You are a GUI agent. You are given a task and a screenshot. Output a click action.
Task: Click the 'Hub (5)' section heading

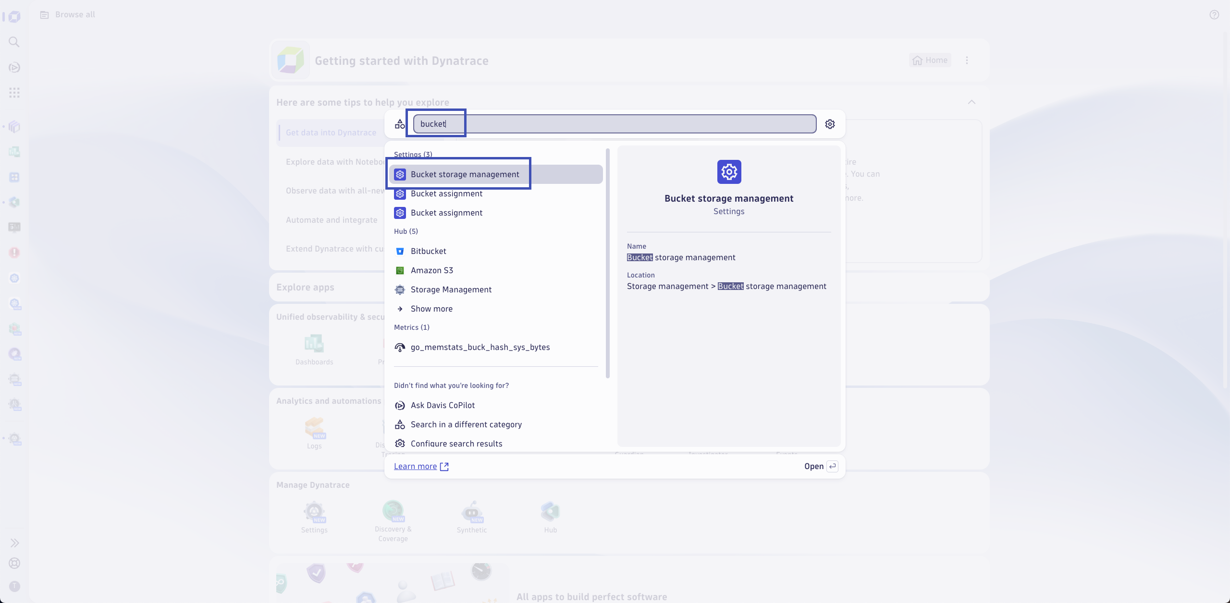(406, 231)
